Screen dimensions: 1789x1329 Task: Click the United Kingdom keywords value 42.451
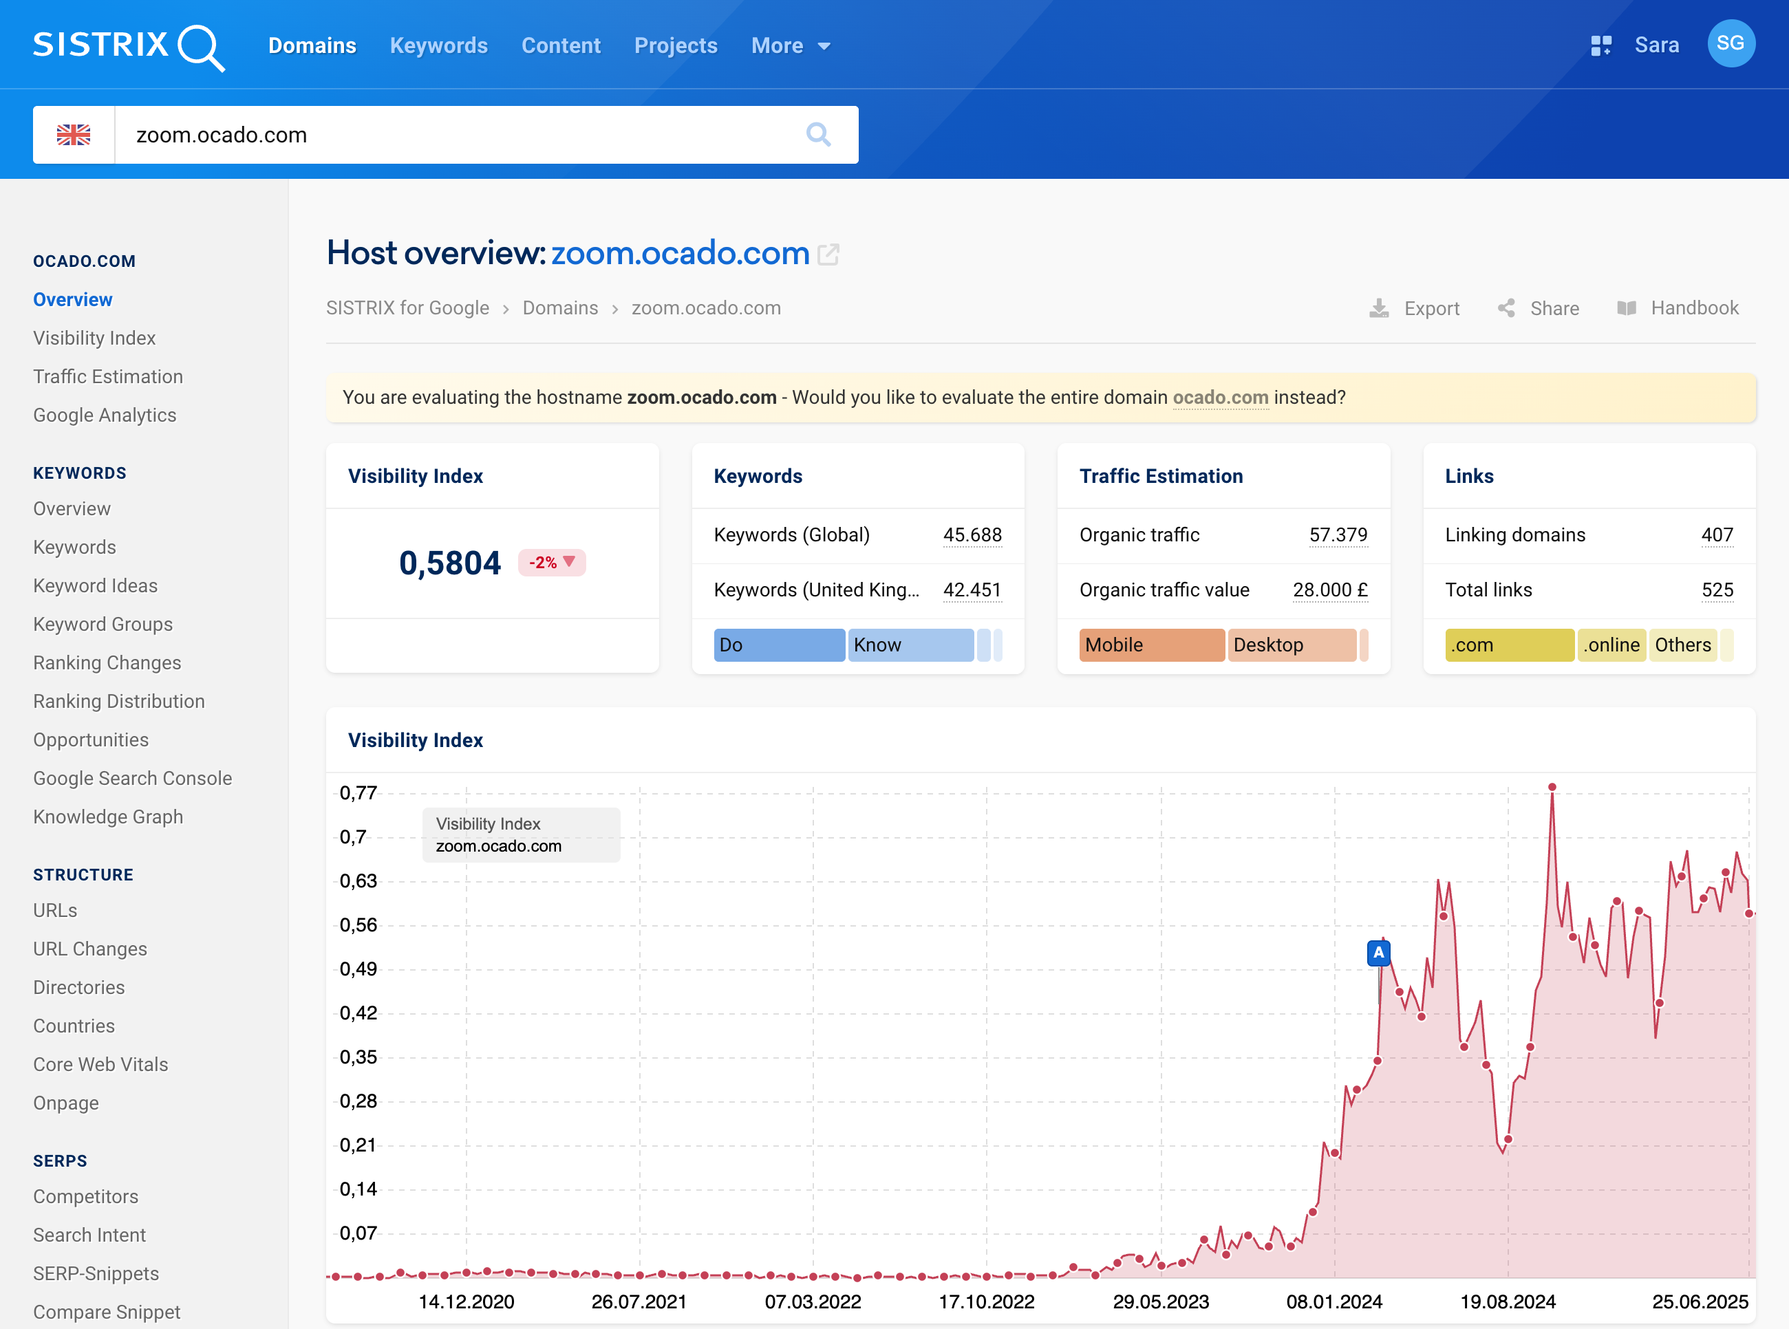tap(972, 590)
